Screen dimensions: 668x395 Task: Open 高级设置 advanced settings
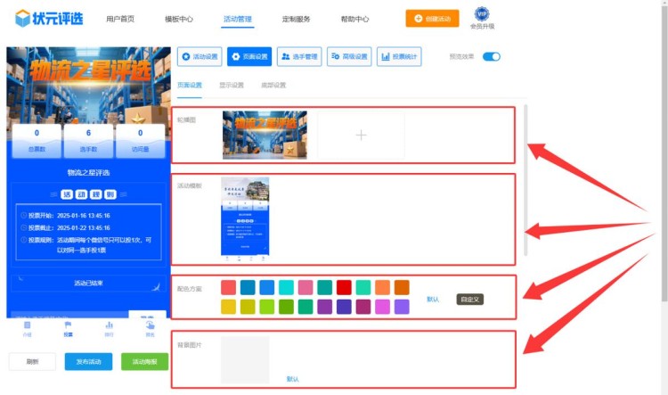click(x=349, y=57)
